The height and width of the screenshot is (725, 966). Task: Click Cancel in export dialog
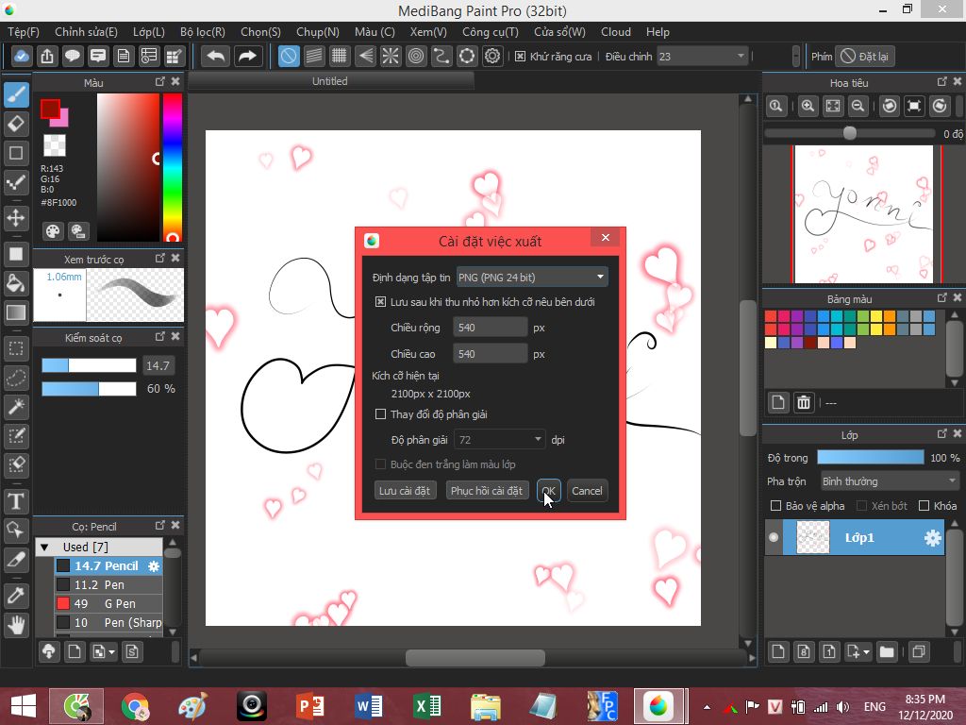coord(587,491)
